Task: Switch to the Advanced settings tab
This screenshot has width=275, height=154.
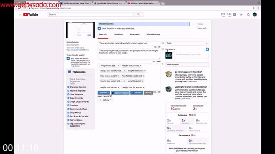Action: click(x=153, y=34)
